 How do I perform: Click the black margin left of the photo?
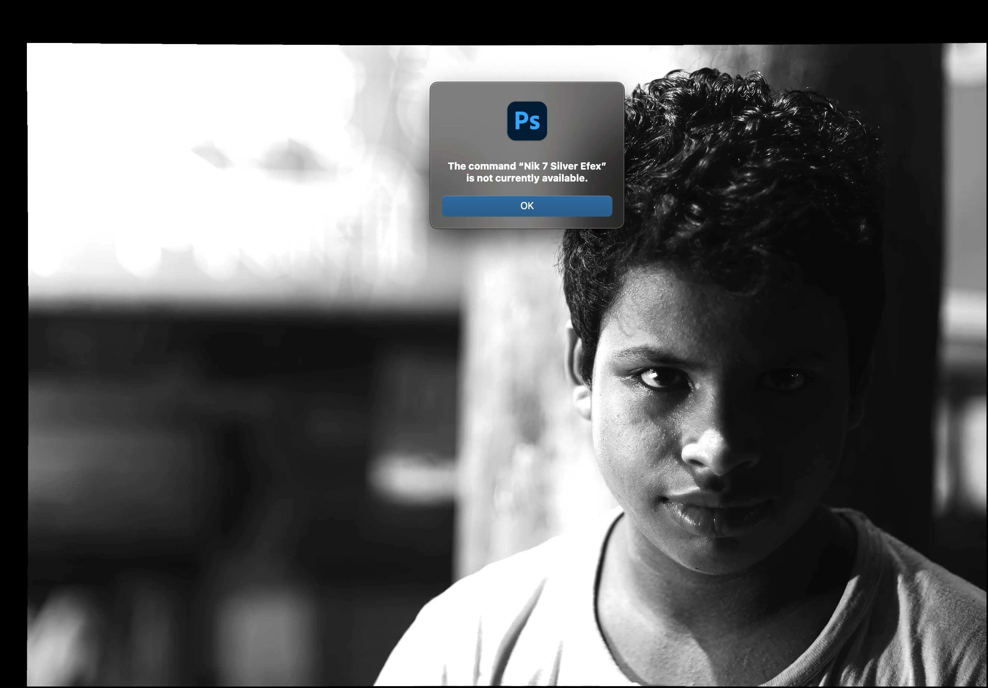[x=13, y=344]
